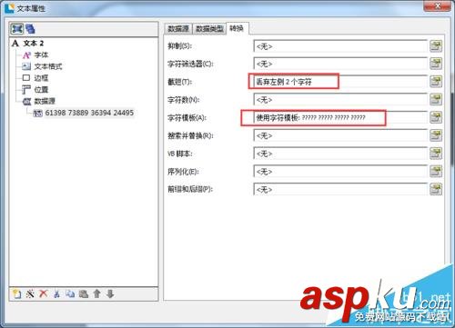This screenshot has width=455, height=328.
Task: Open the edit button for 截短(T)
Action: point(436,81)
